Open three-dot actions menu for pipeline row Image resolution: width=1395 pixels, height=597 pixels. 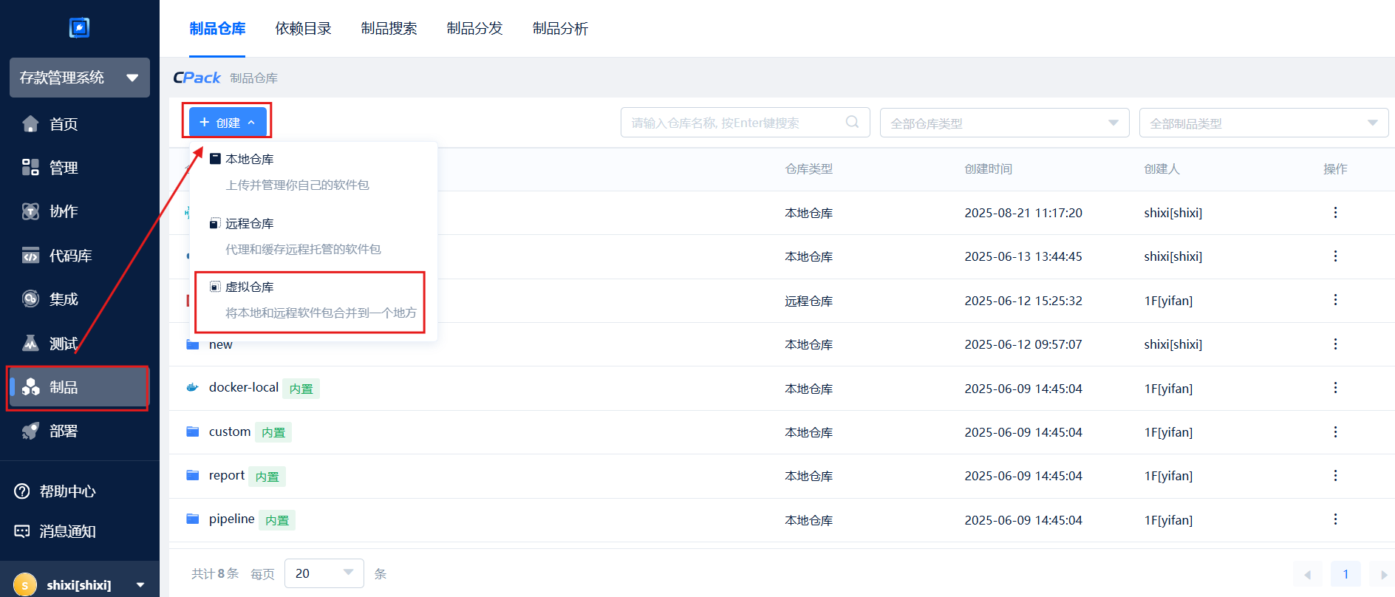pyautogui.click(x=1334, y=519)
